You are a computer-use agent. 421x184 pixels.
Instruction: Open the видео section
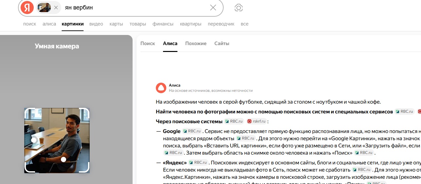(x=96, y=24)
